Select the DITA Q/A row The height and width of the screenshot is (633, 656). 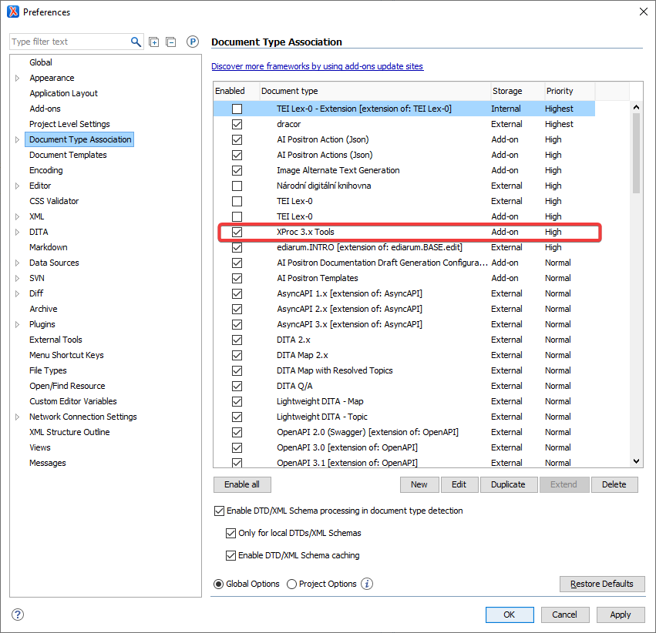click(x=404, y=386)
